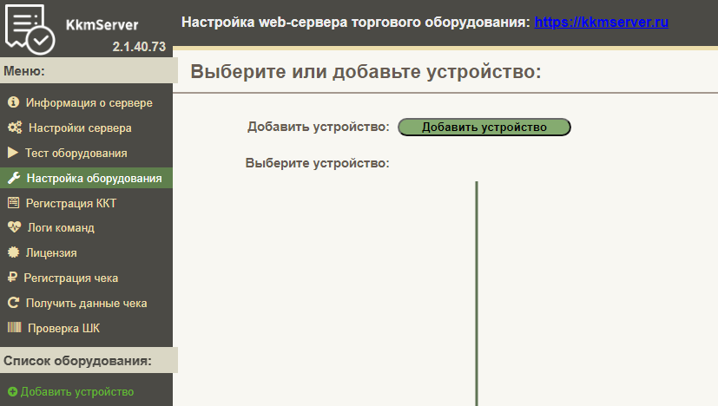Screen dimensions: 718x406
Task: Click the refresh icon beside Получить данные чека
Action: click(14, 303)
